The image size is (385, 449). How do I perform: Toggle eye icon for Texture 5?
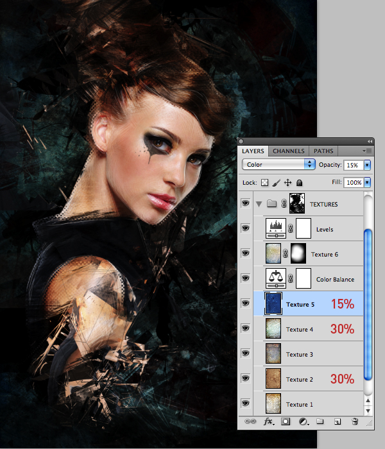246,303
